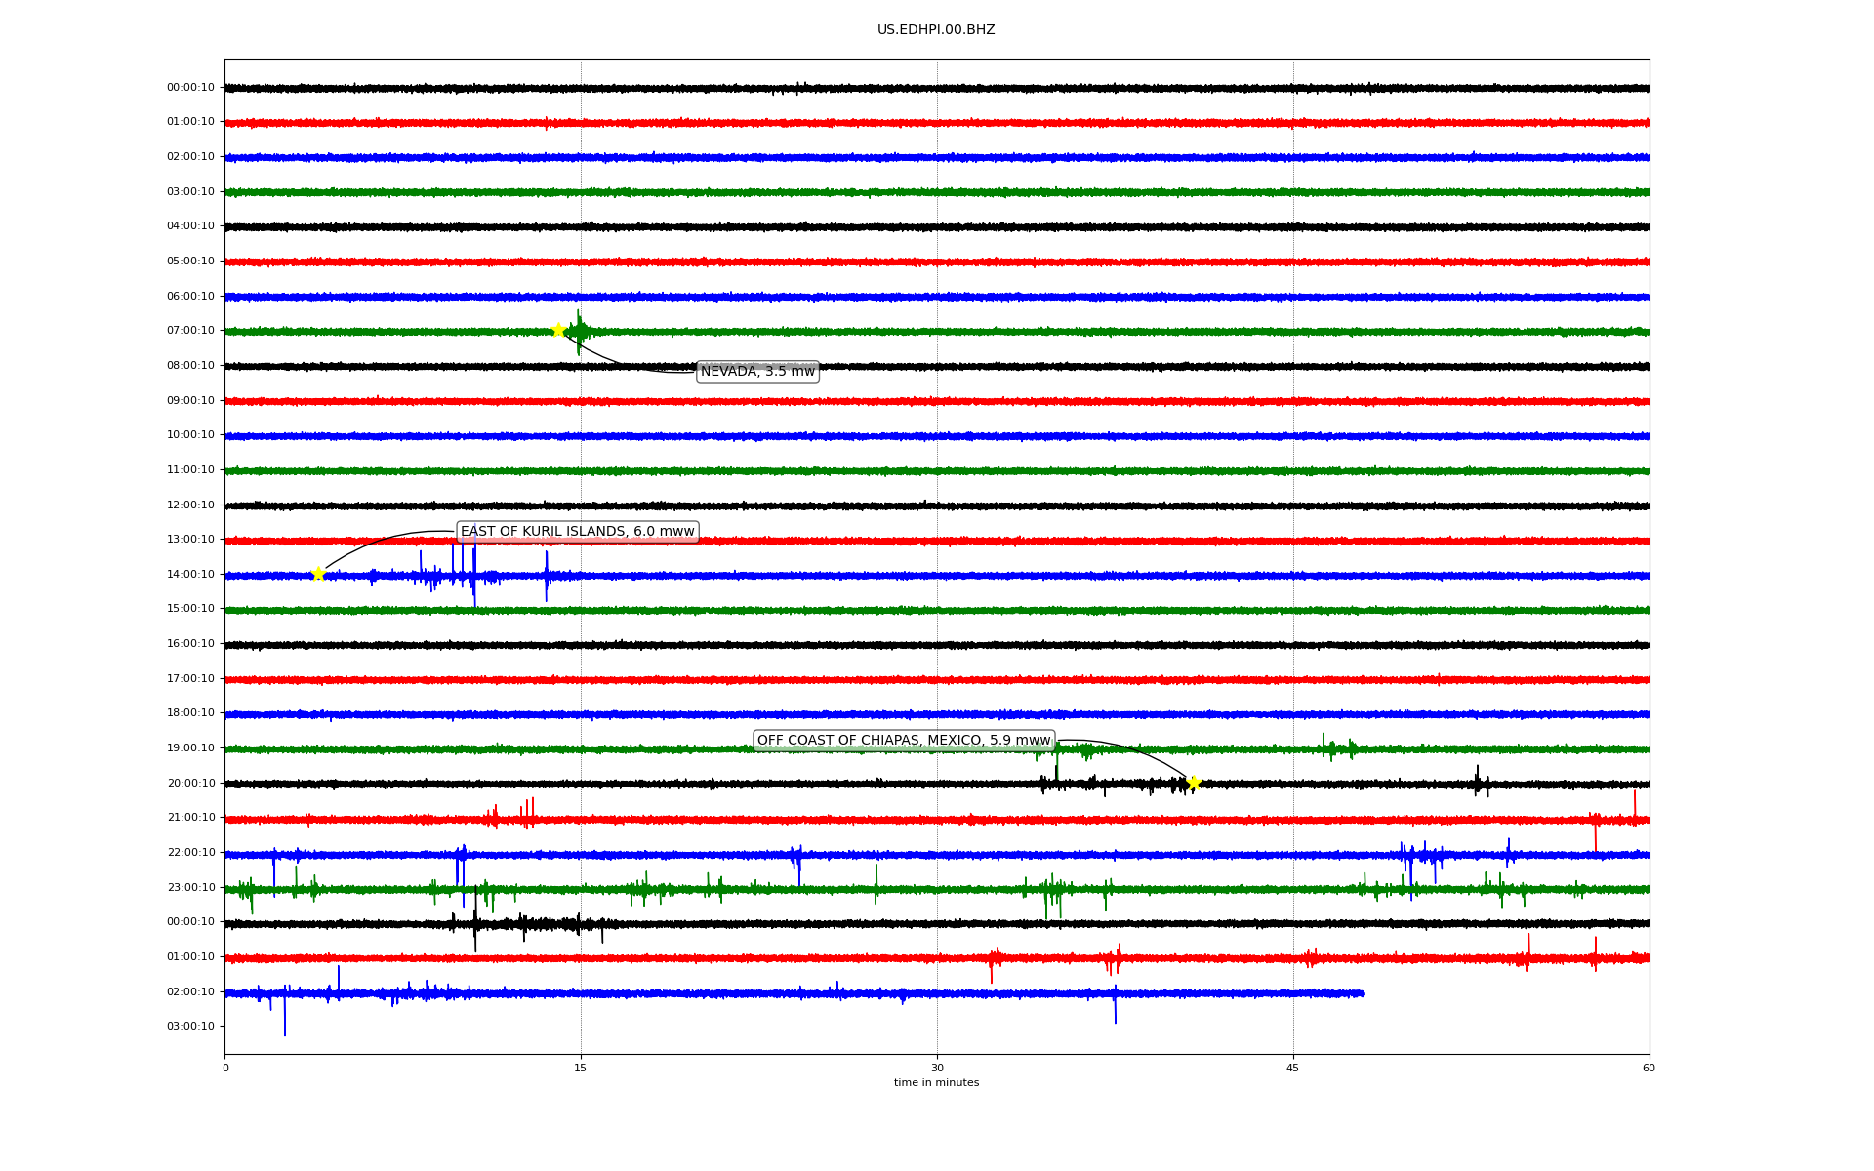
Task: Click the 06:00:10 row time label
Action: [190, 297]
